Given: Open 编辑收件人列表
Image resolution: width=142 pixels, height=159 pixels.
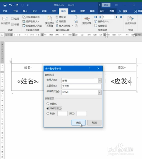Looking at the screenshot, I should [x=32, y=26].
